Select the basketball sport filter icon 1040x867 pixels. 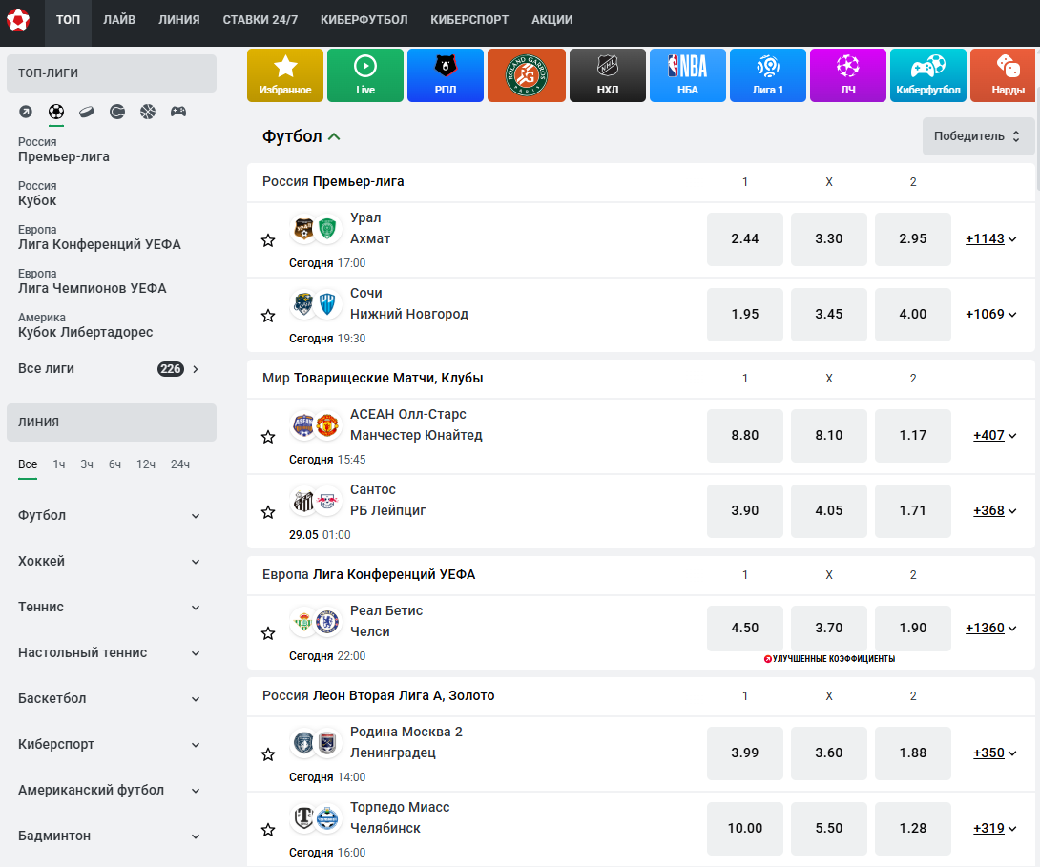click(148, 112)
